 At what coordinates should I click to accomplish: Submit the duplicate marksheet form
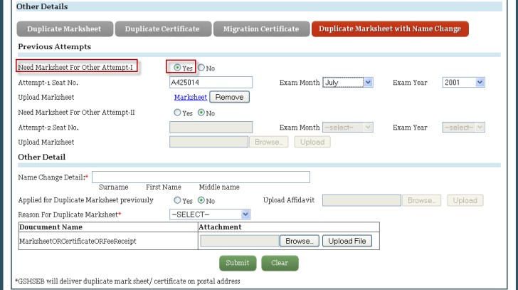coord(237,263)
